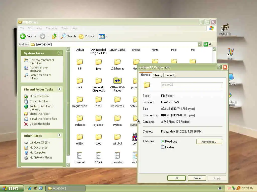Screen dimensions: 257x192
Task: Select the mui folder icon
Action: pos(80,81)
